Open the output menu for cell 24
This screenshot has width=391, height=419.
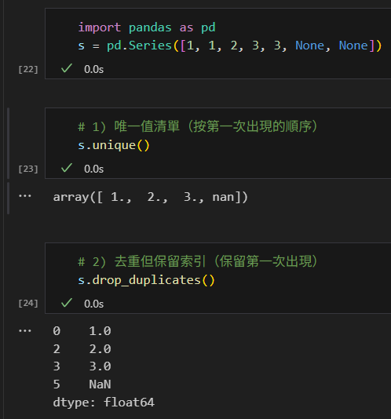(25, 331)
